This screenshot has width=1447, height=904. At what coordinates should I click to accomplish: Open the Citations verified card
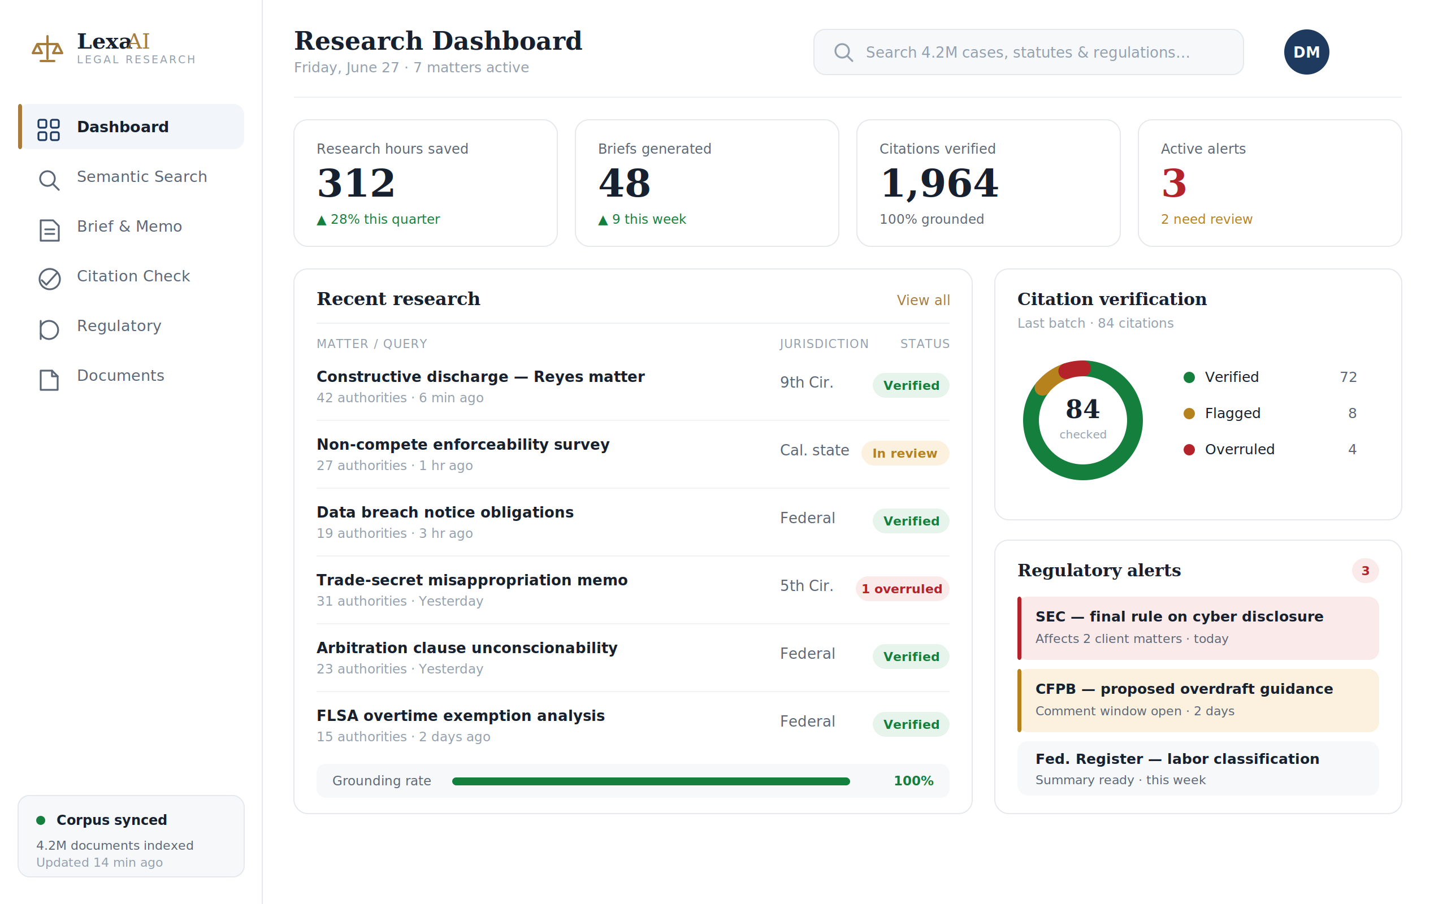click(988, 183)
